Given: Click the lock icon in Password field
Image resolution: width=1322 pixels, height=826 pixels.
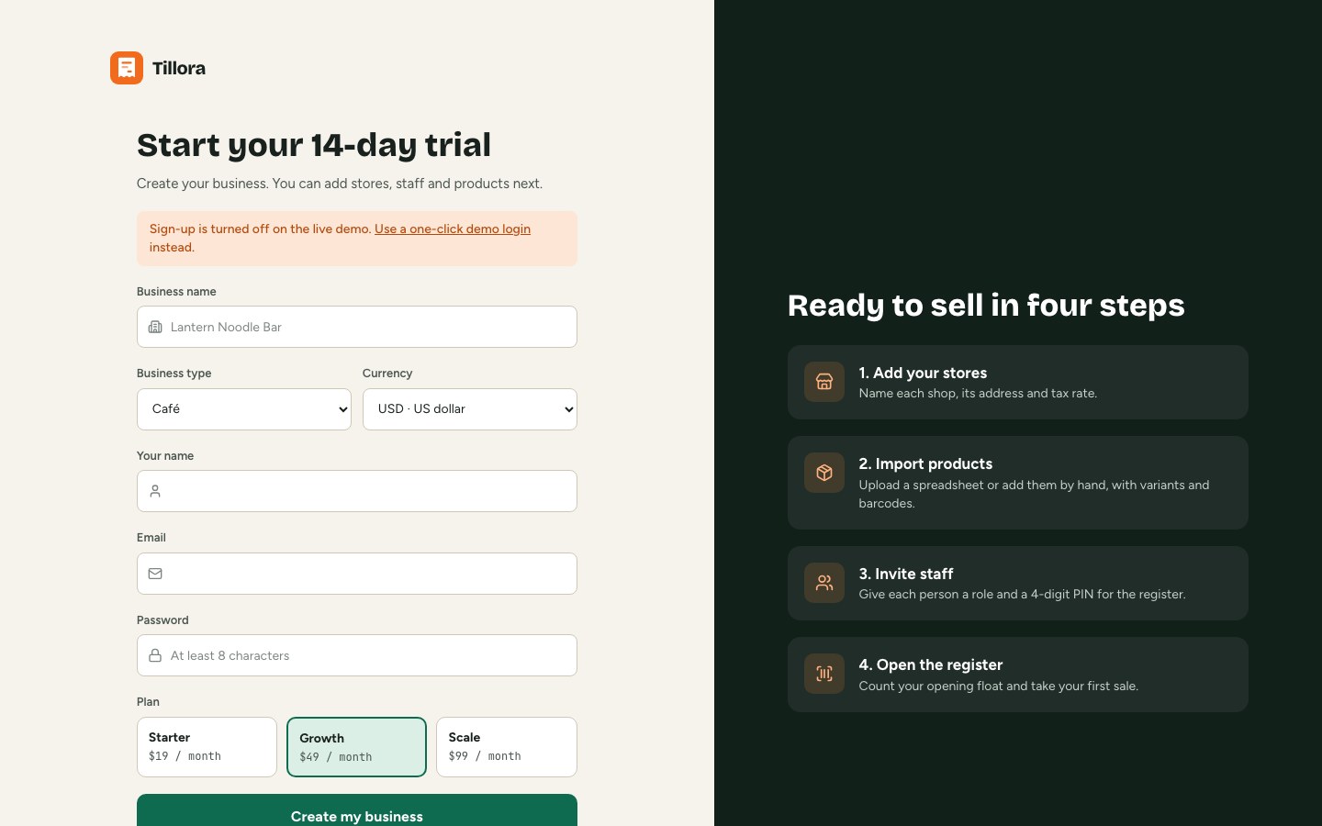Looking at the screenshot, I should pyautogui.click(x=155, y=655).
